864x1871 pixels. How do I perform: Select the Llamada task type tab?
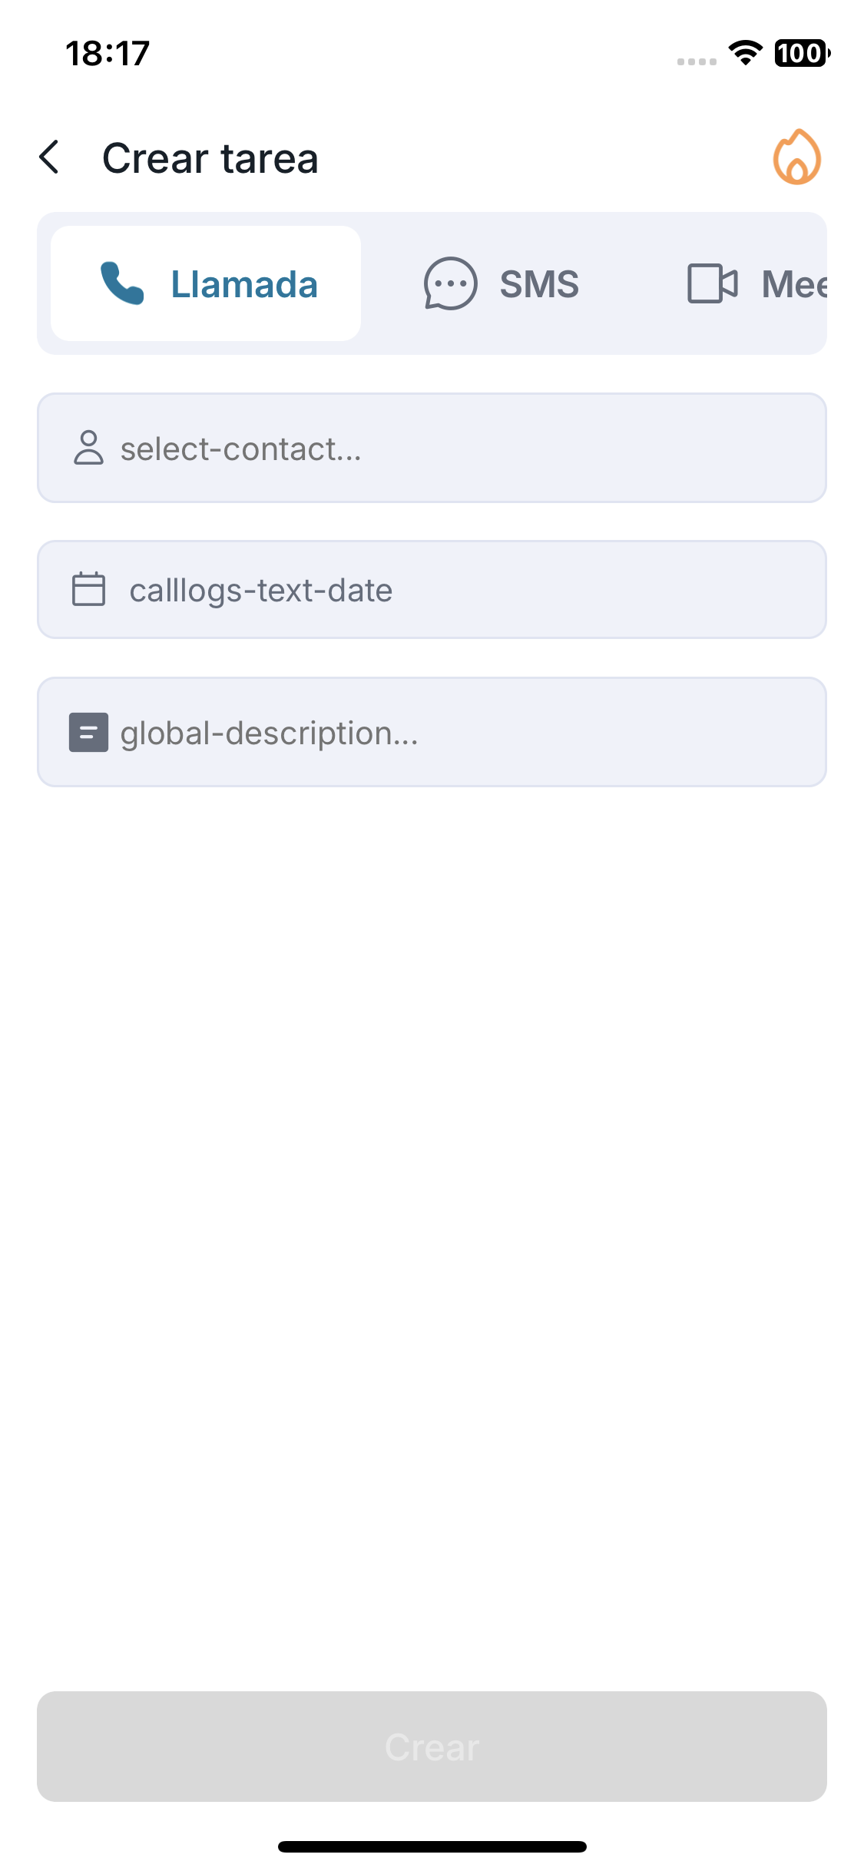pyautogui.click(x=206, y=283)
